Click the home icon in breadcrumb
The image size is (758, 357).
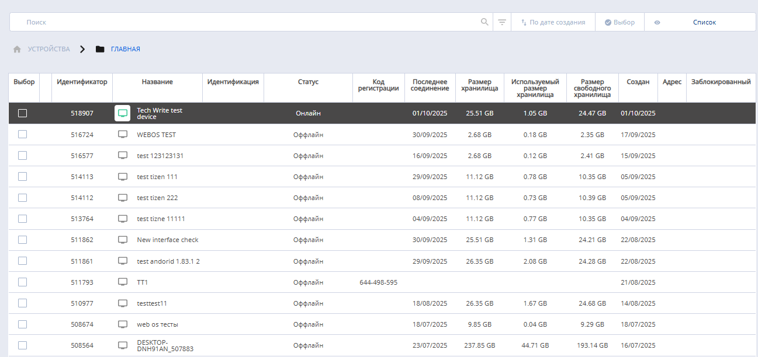(x=17, y=49)
